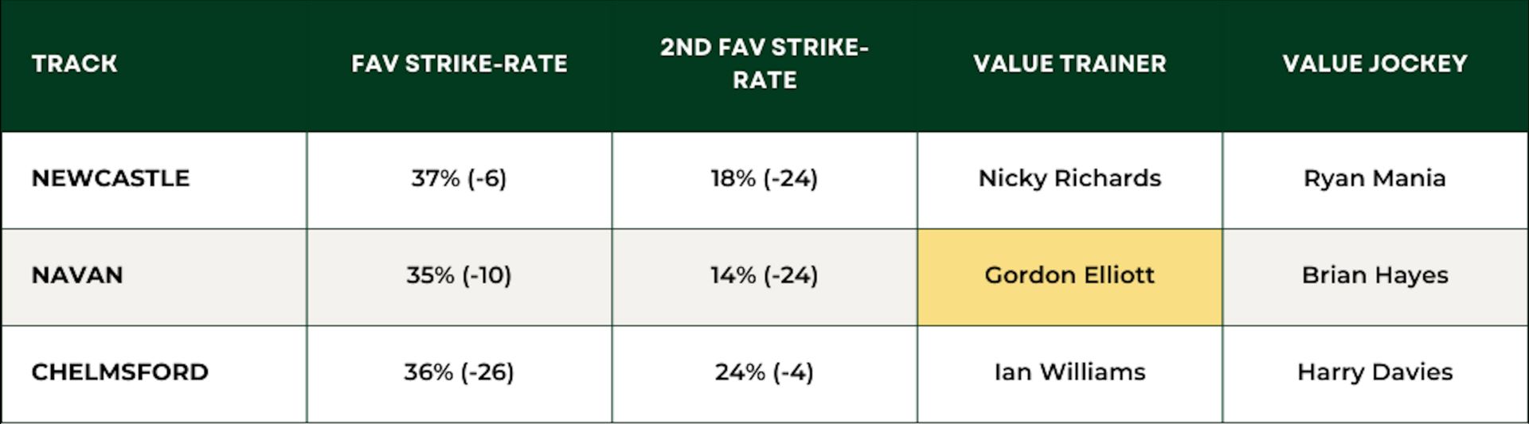The image size is (1529, 424).
Task: Select jockey Harry Davies cell
Action: coord(1375,374)
